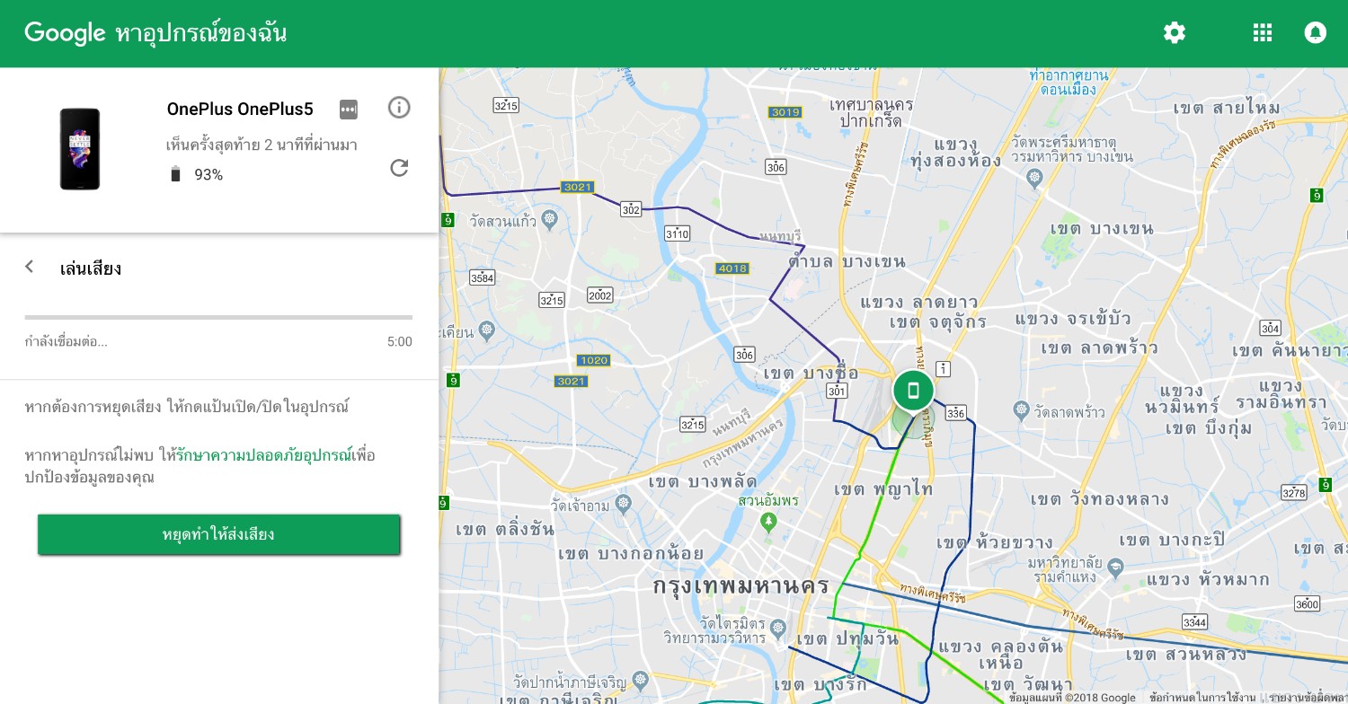The width and height of the screenshot is (1348, 704).
Task: Select the มหาวิทยาลัยรามคำแหง university marker
Action: (x=1115, y=568)
